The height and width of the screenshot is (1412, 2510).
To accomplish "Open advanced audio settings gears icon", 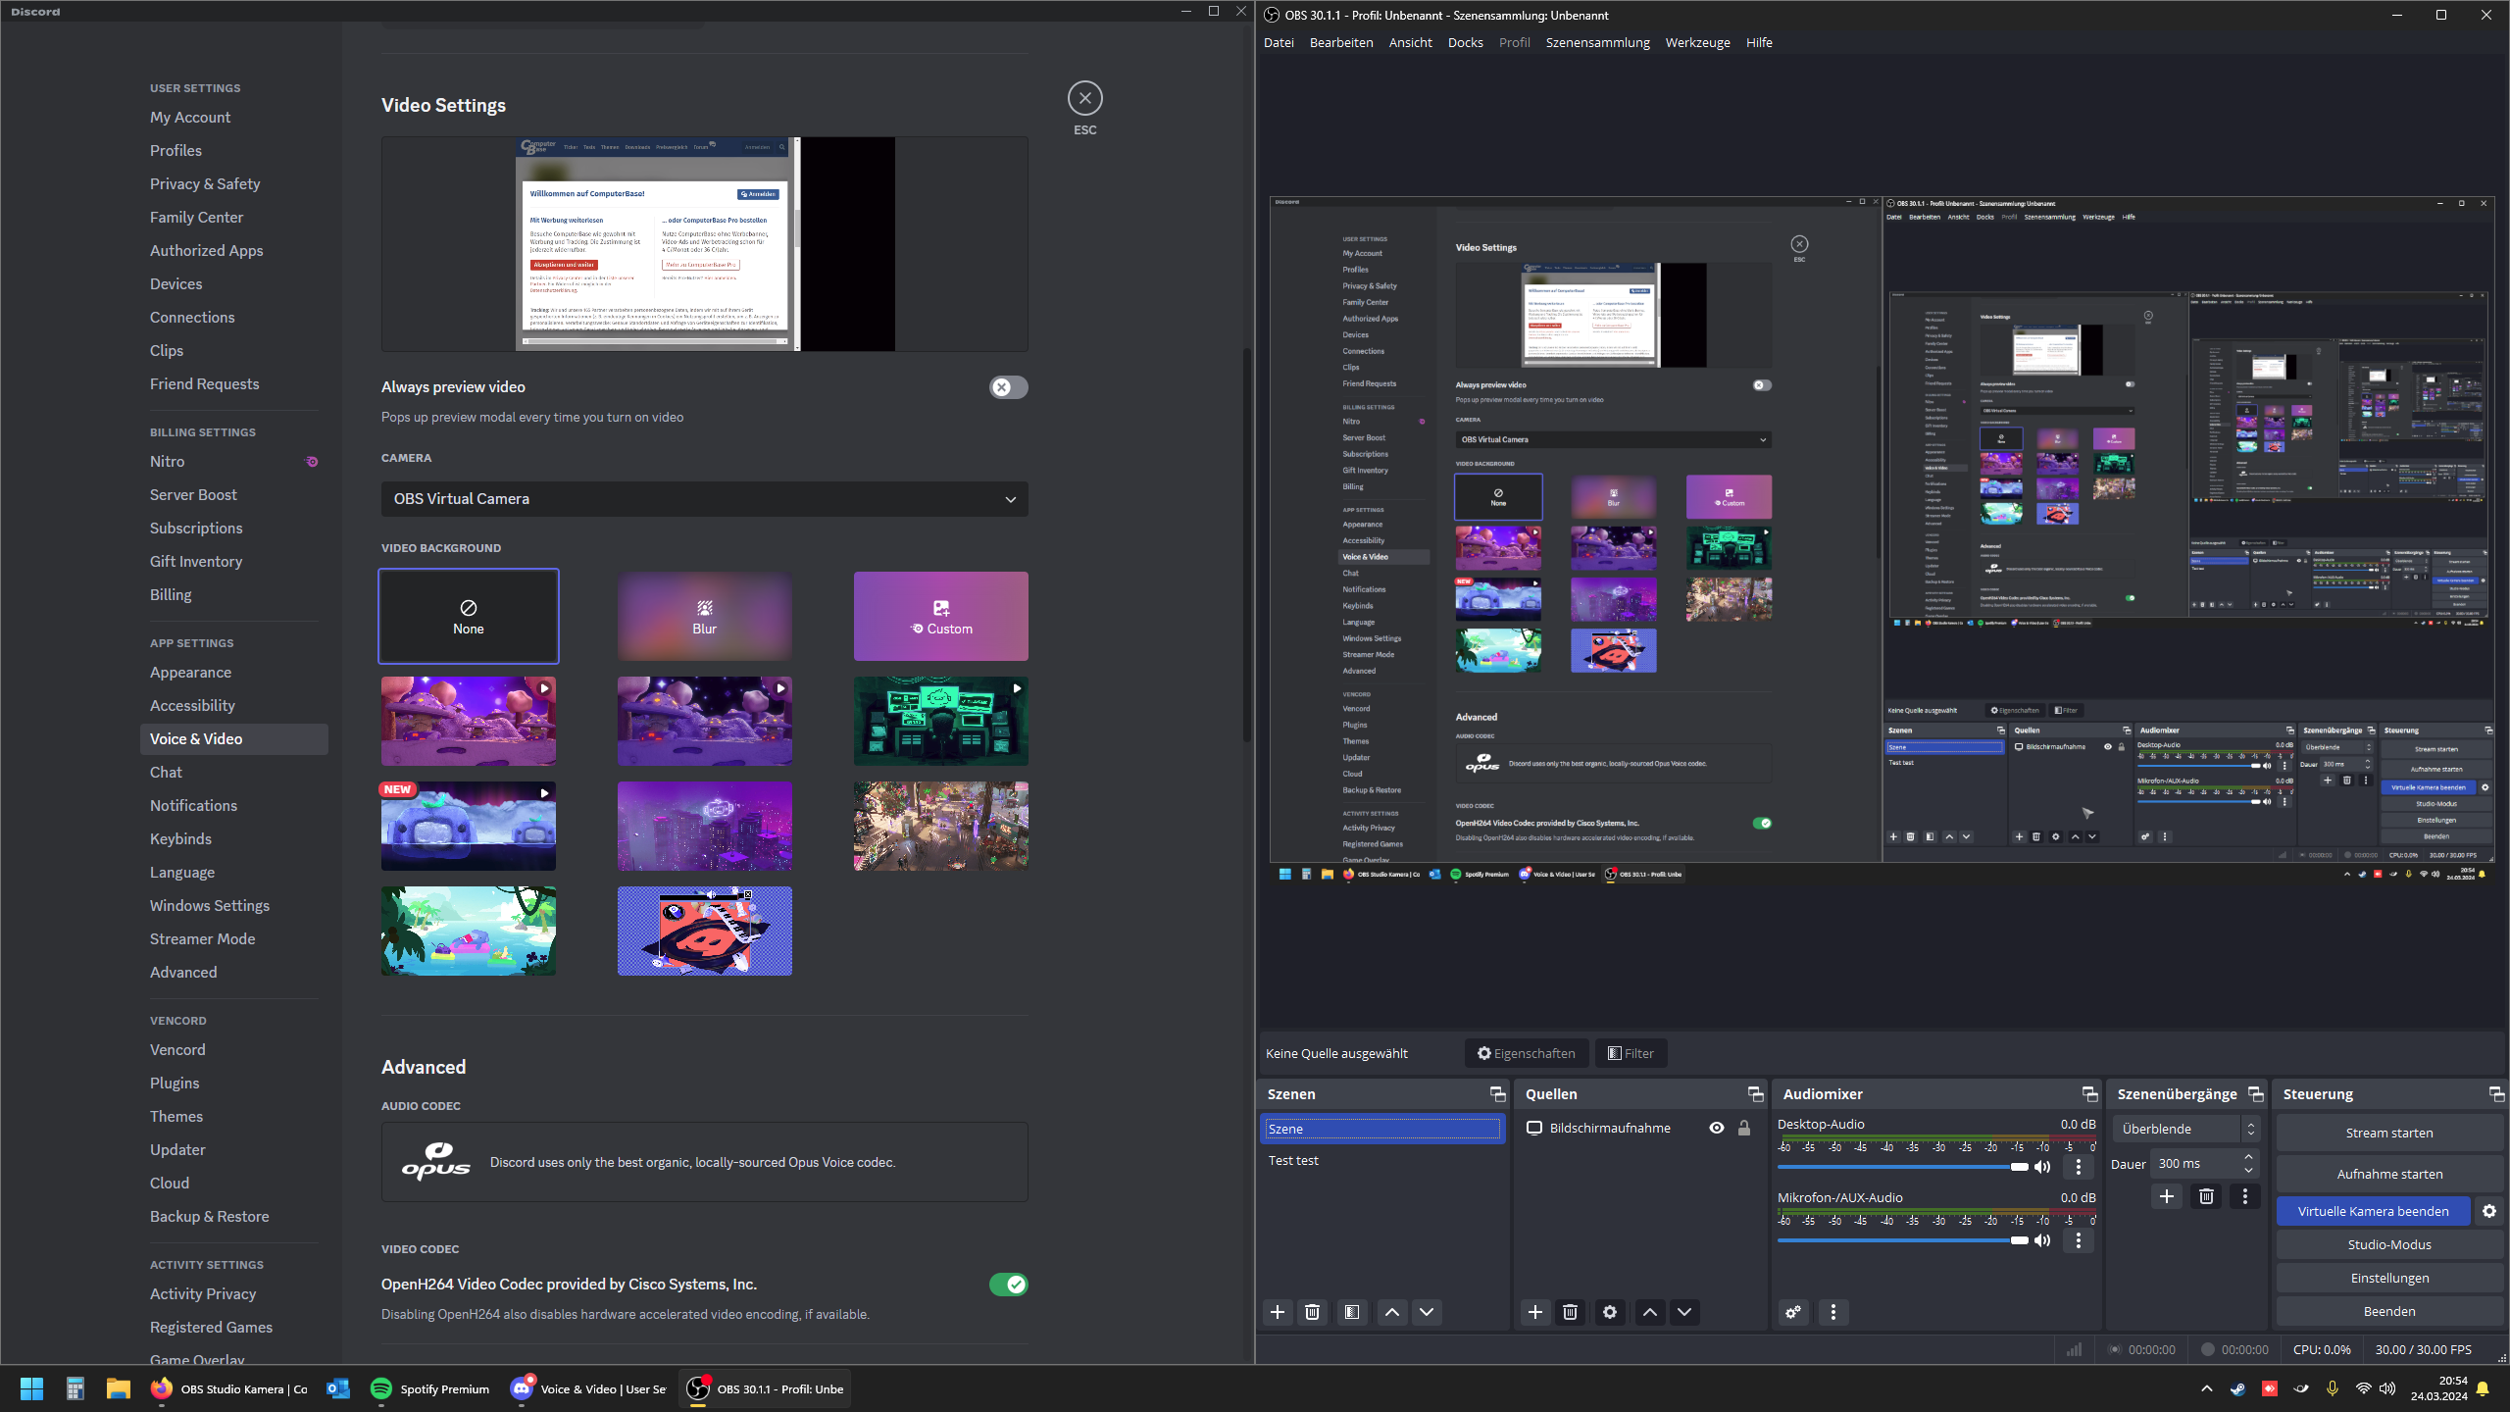I will pos(1793,1312).
